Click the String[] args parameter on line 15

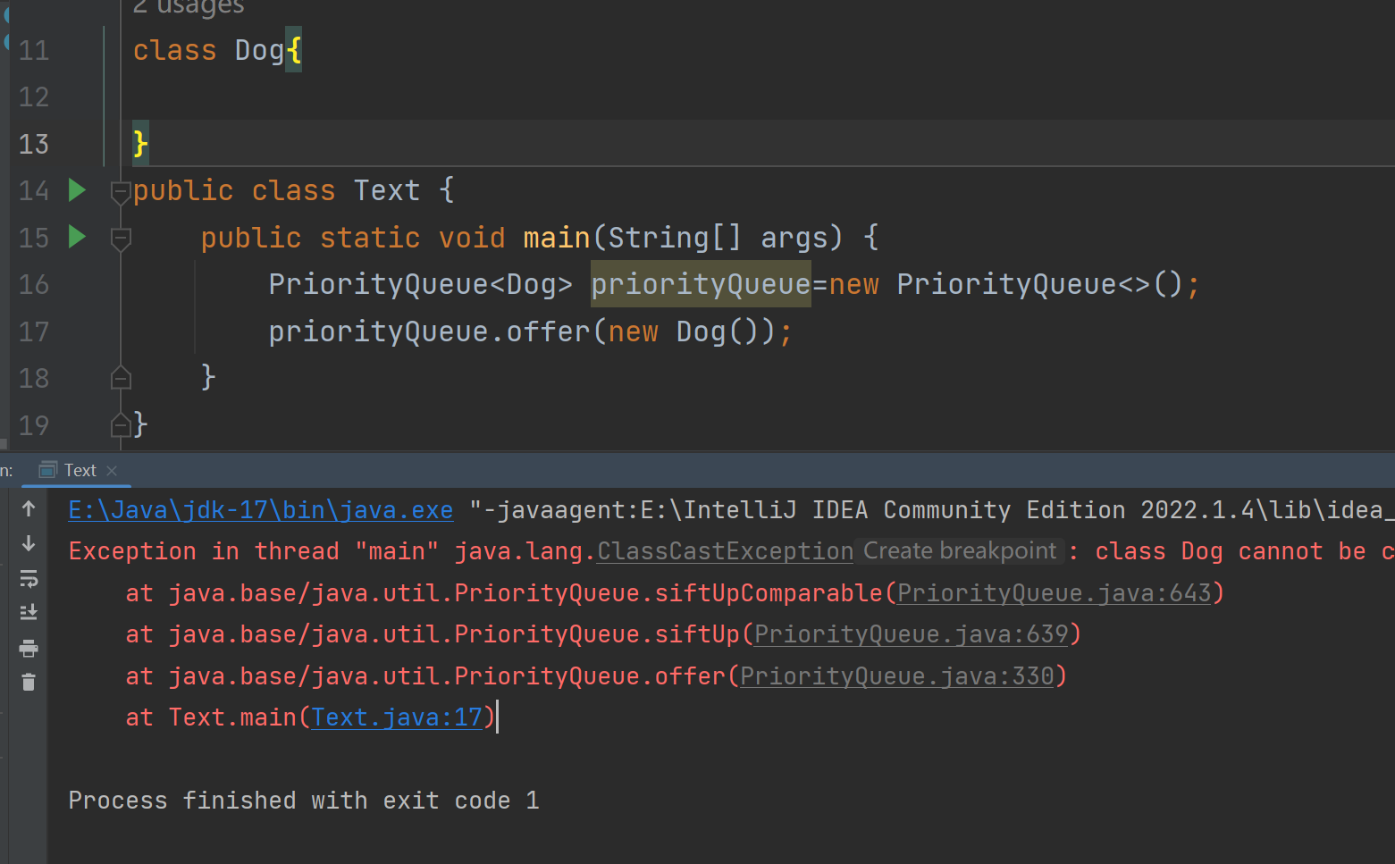coord(719,238)
